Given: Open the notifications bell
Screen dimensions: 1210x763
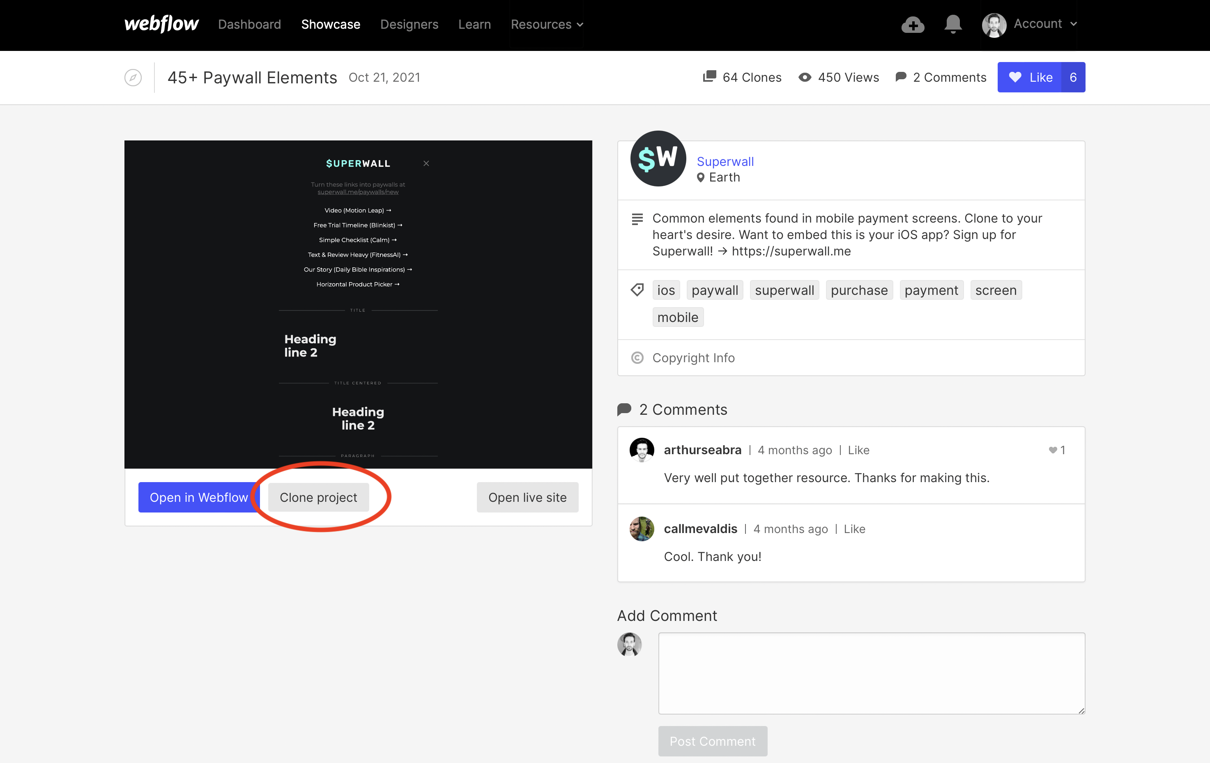Looking at the screenshot, I should click(953, 24).
